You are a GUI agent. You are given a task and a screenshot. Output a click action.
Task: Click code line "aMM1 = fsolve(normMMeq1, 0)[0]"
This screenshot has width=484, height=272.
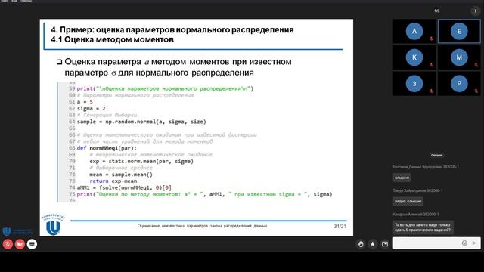click(124, 187)
